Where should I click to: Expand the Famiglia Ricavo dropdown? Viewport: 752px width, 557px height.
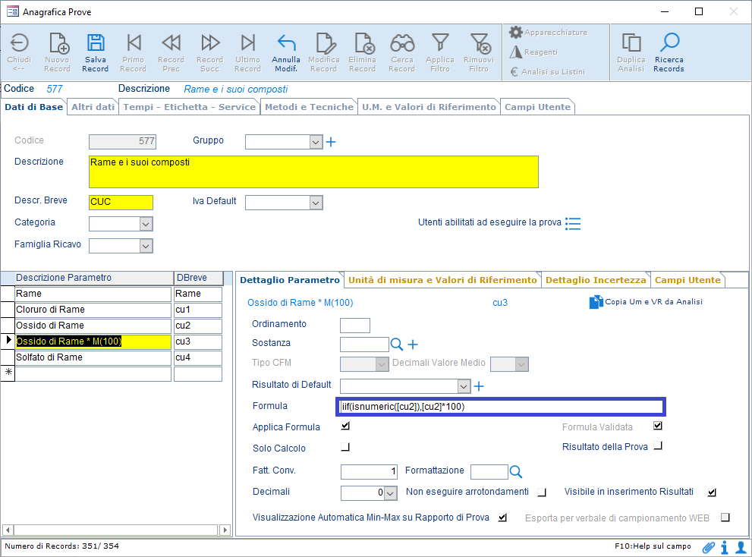point(146,246)
